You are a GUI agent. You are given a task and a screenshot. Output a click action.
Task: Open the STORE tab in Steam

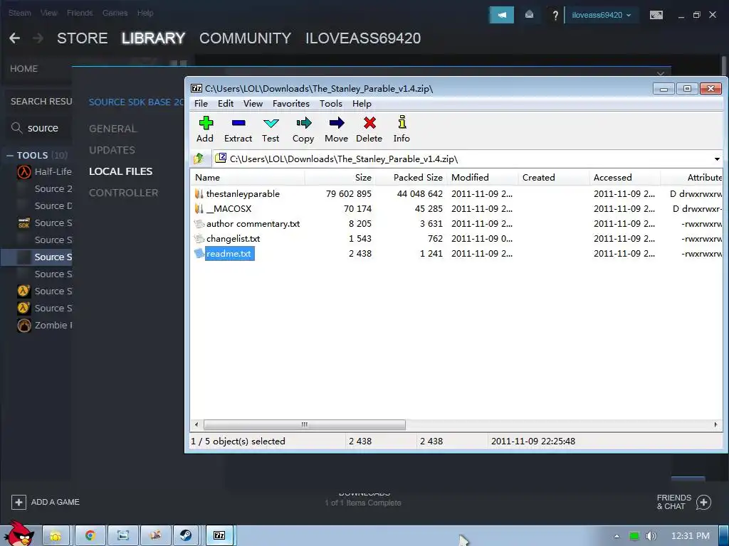[x=83, y=38]
